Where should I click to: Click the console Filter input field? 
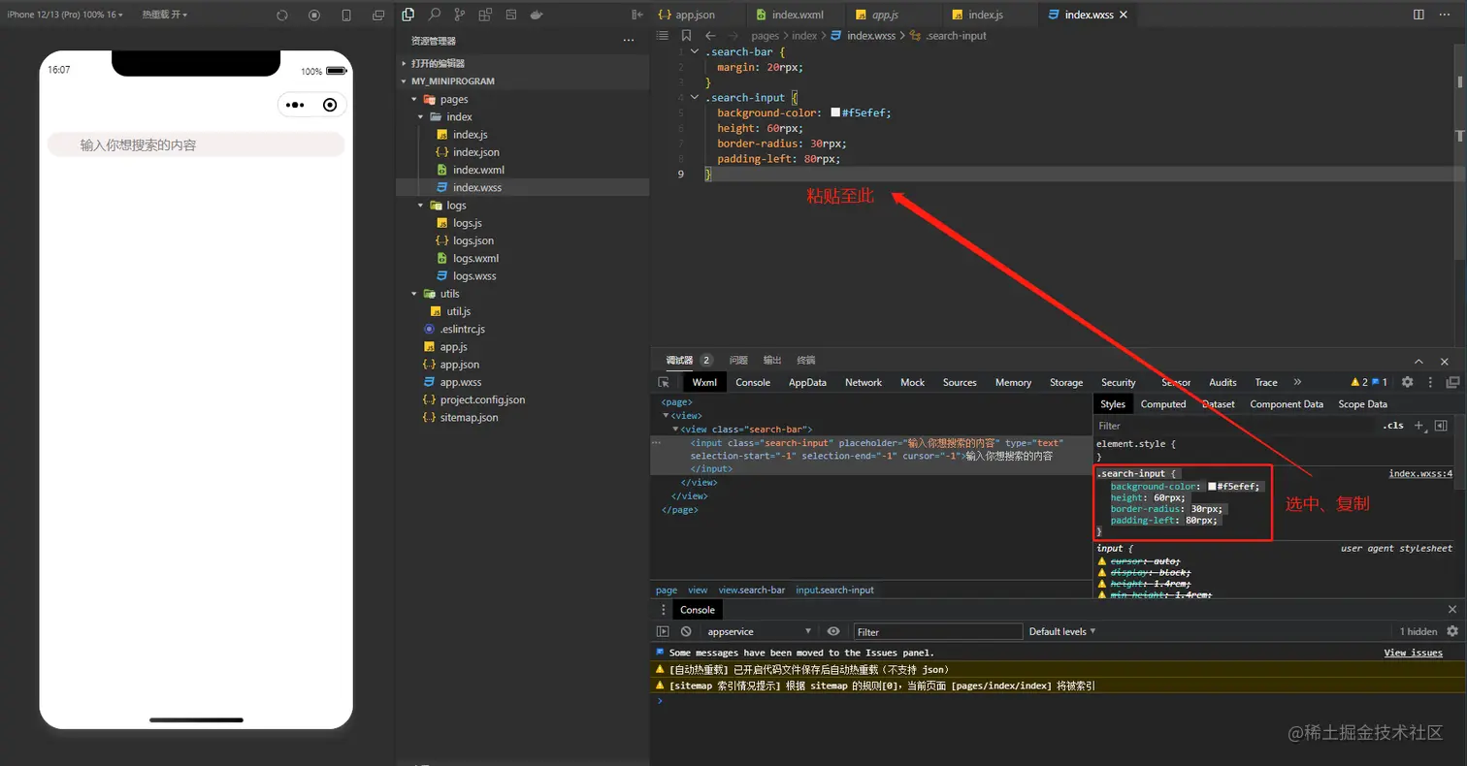[937, 631]
